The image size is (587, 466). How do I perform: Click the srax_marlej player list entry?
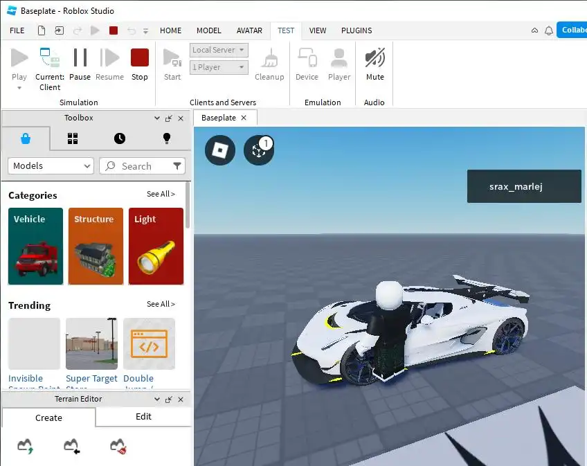point(524,186)
